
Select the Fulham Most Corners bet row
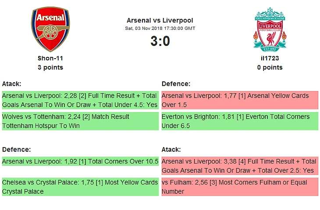(x=239, y=187)
